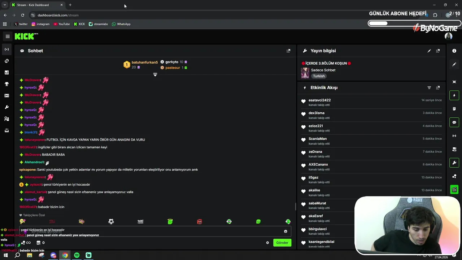Open the Windows Start menu

click(6, 255)
